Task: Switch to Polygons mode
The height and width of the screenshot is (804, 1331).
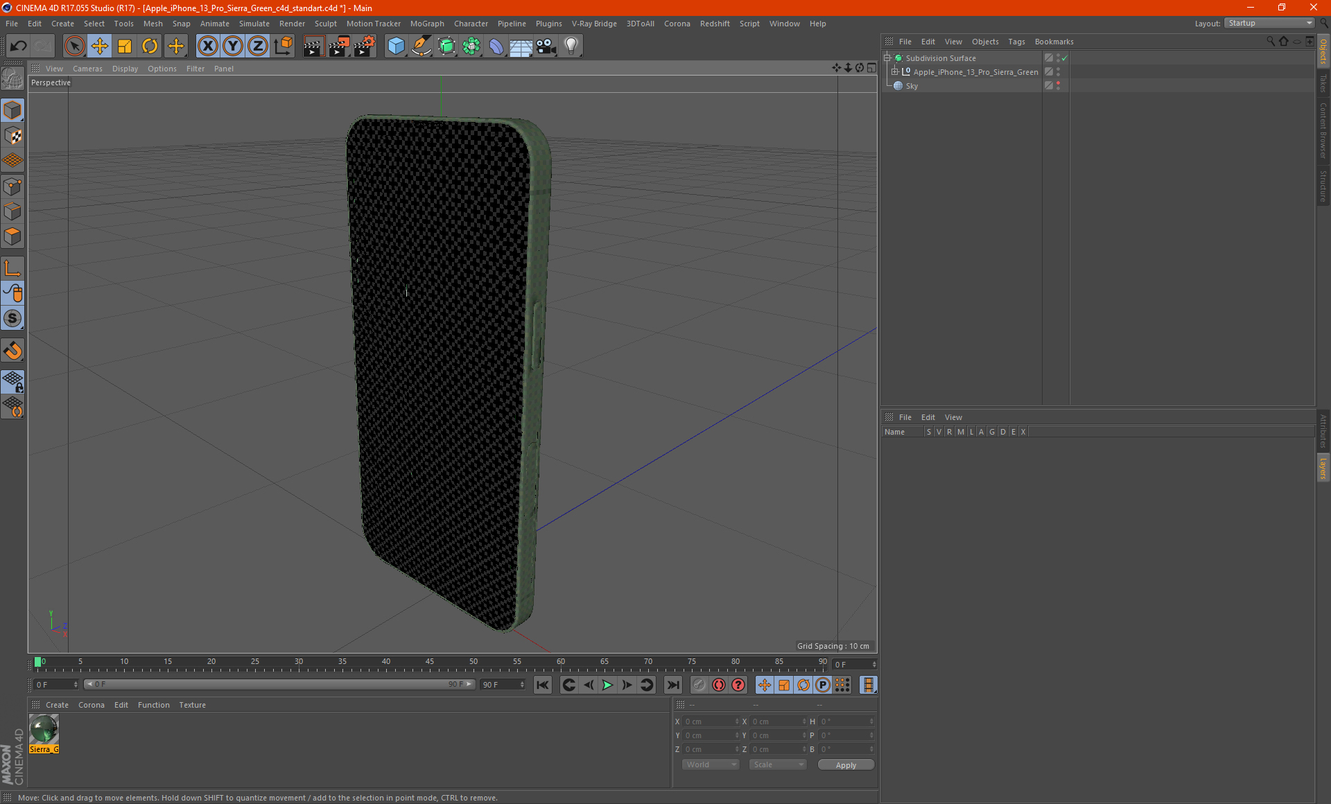Action: click(x=12, y=236)
